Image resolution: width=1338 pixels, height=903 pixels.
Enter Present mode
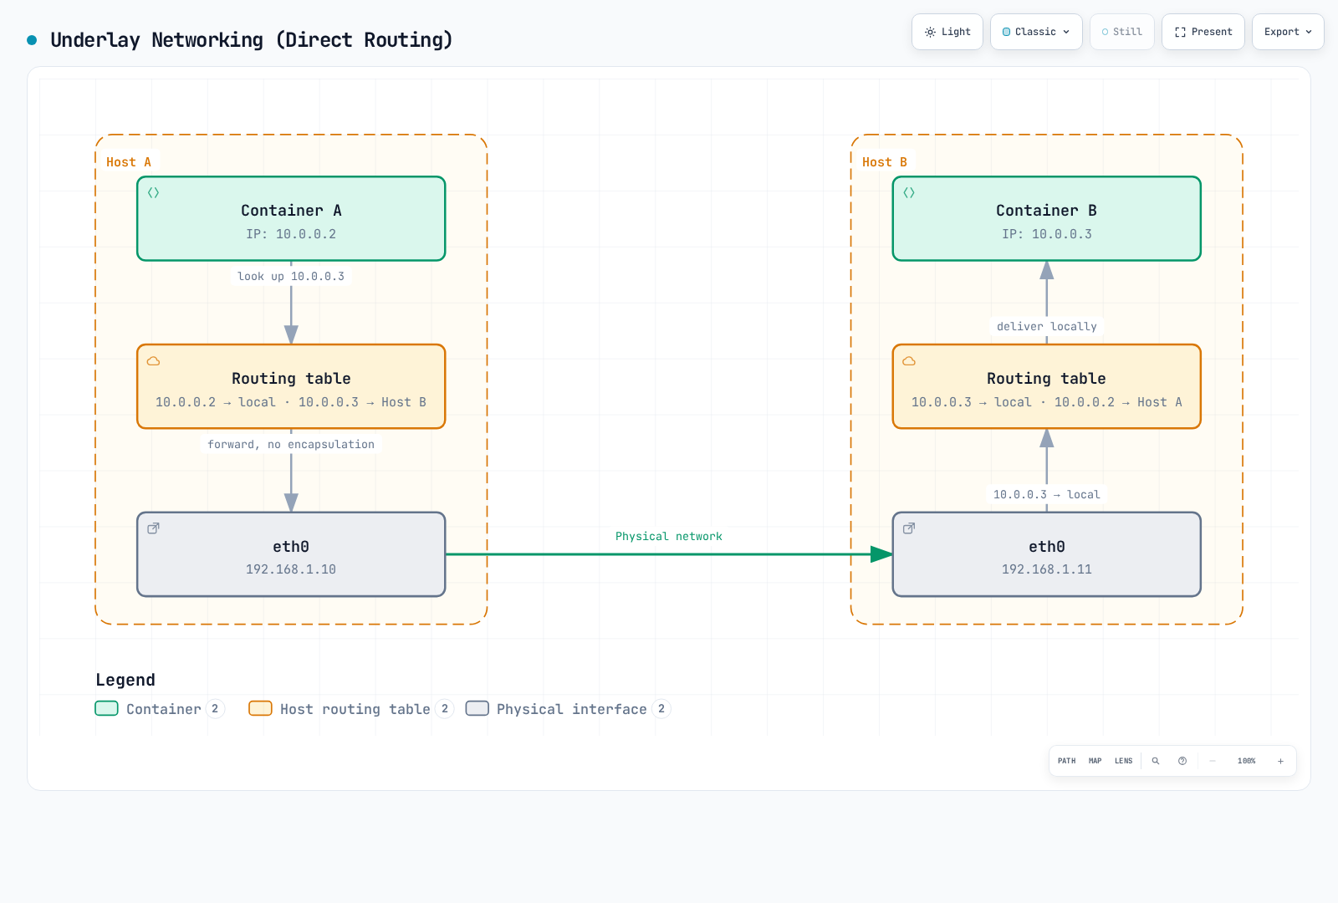(x=1203, y=32)
